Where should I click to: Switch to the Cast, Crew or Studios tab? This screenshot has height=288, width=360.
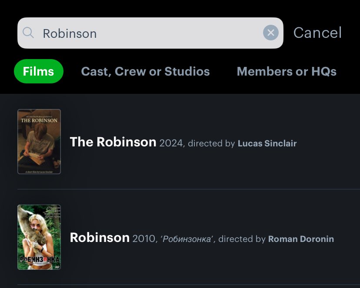pos(145,71)
